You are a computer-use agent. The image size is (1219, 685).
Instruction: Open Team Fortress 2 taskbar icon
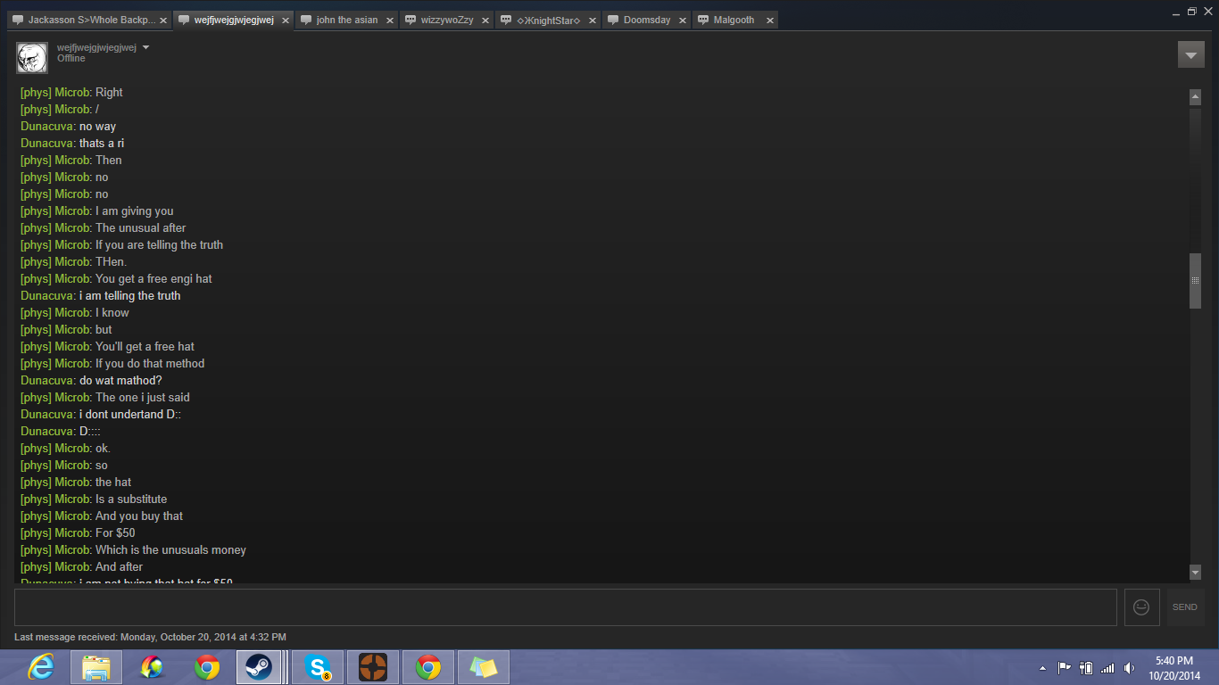point(372,667)
